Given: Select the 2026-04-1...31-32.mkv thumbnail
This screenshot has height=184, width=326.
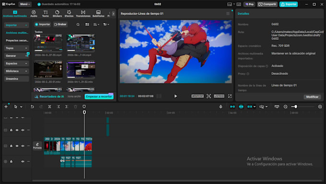Looking at the screenshot, I should coord(81,69).
